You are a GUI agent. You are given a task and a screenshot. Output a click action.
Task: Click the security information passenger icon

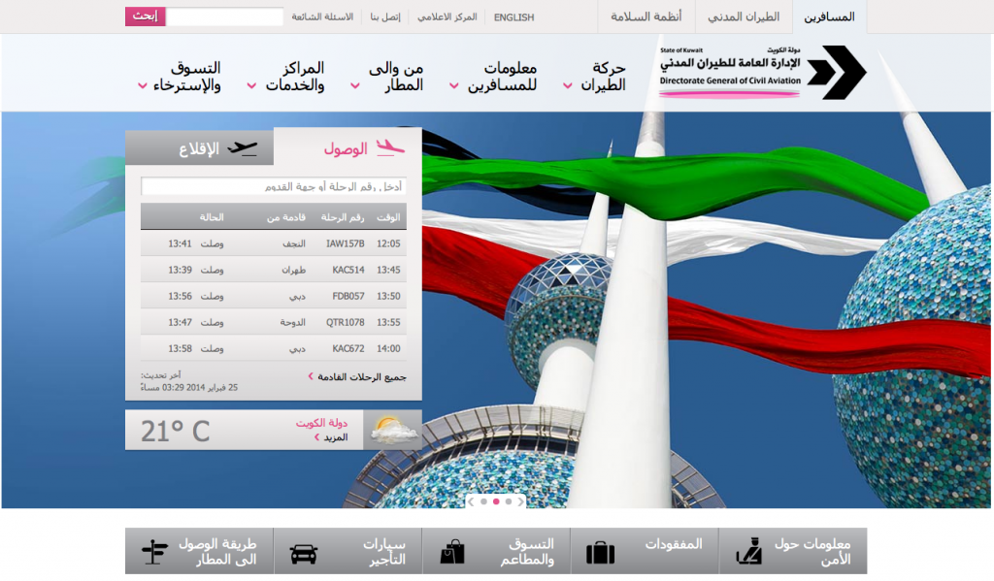748,552
